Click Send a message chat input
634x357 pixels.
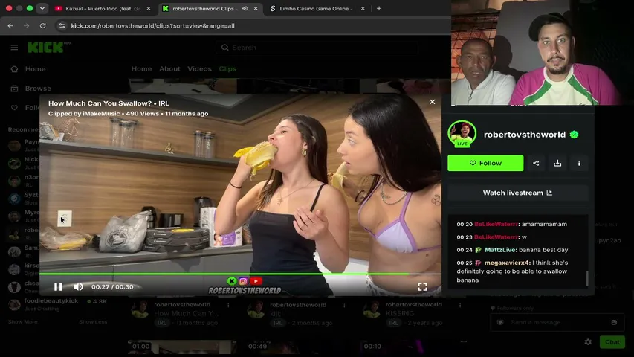point(557,322)
